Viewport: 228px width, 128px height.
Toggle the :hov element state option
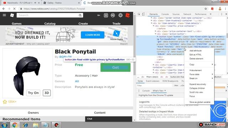coord(176,85)
